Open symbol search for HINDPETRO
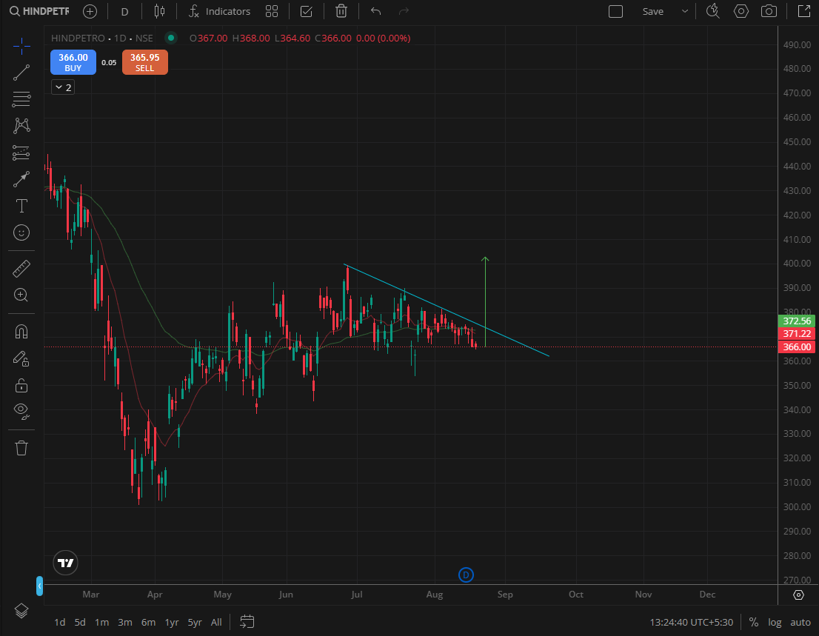 pyautogui.click(x=39, y=11)
